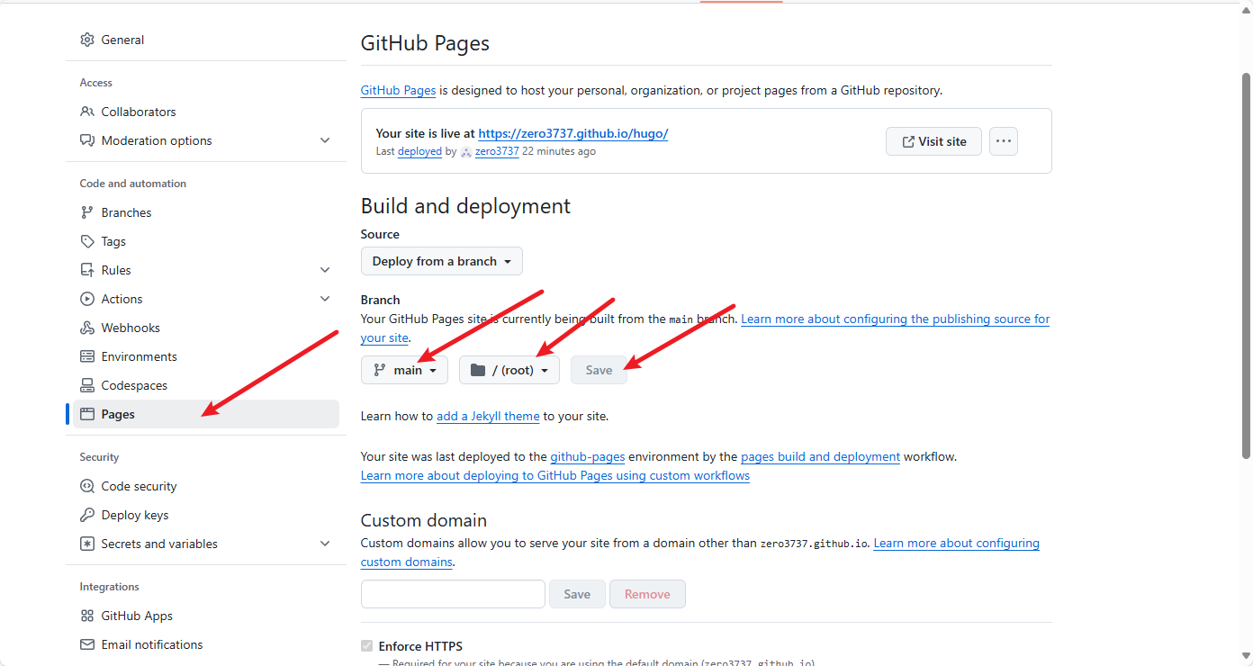
Task: Click the Codespaces icon
Action: [x=87, y=385]
